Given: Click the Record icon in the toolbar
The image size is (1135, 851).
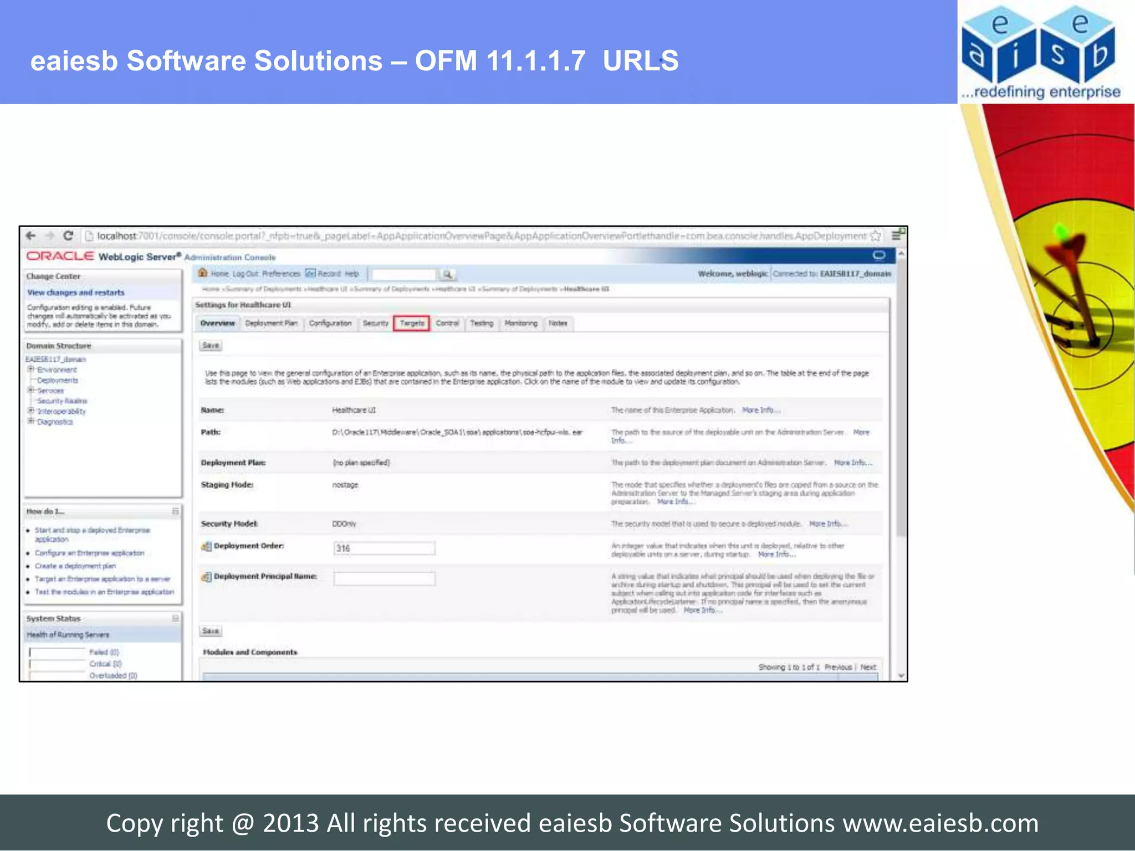Looking at the screenshot, I should [x=310, y=273].
